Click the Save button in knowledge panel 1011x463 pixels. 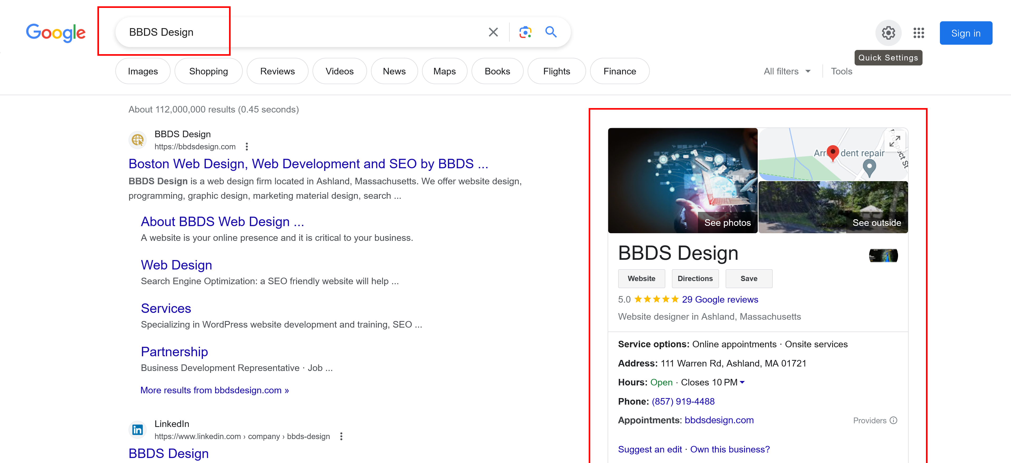pyautogui.click(x=749, y=279)
